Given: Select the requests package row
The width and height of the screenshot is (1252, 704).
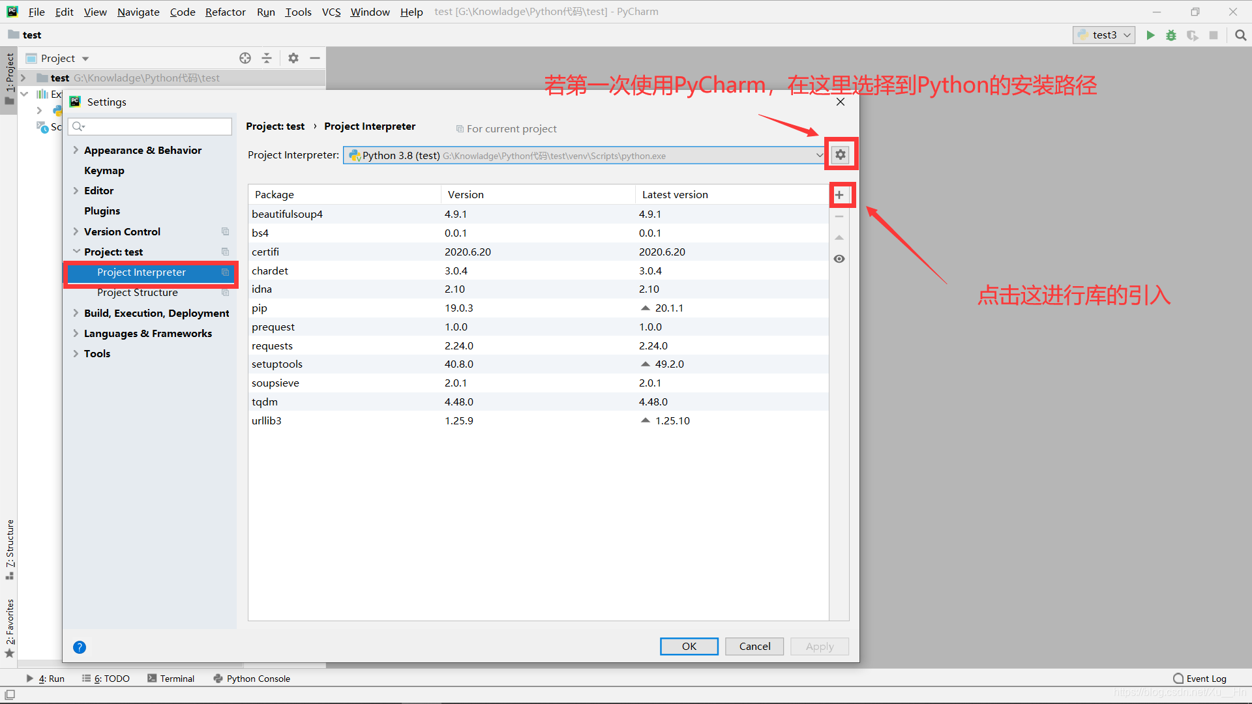Looking at the screenshot, I should (539, 345).
